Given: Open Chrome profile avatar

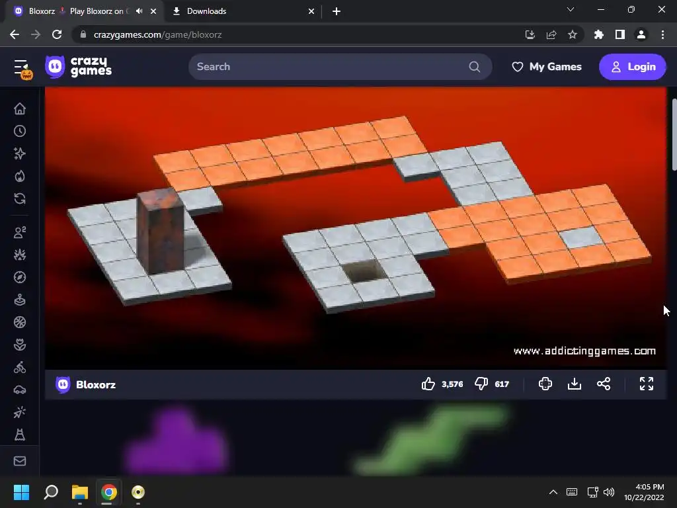Looking at the screenshot, I should tap(641, 34).
